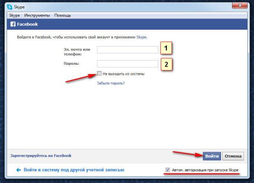
Task: Open the Инструменты menu
Action: pos(37,15)
